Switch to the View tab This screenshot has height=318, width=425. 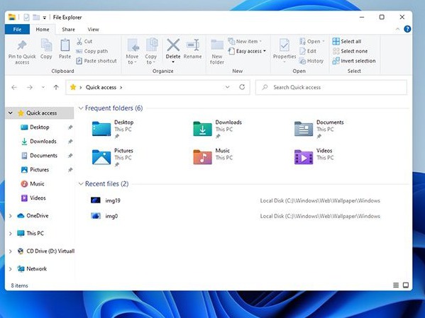(93, 29)
